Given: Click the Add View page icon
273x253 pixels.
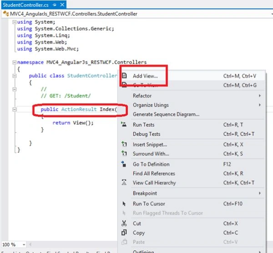Looking at the screenshot, I should coord(124,76).
